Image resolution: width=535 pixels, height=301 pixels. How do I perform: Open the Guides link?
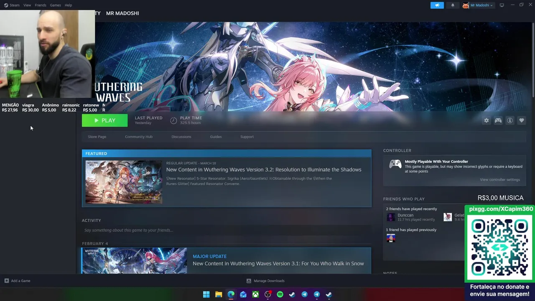click(216, 137)
